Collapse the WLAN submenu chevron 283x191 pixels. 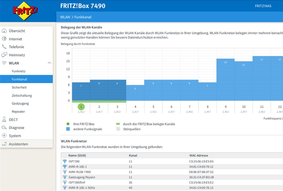pyautogui.click(x=49, y=63)
